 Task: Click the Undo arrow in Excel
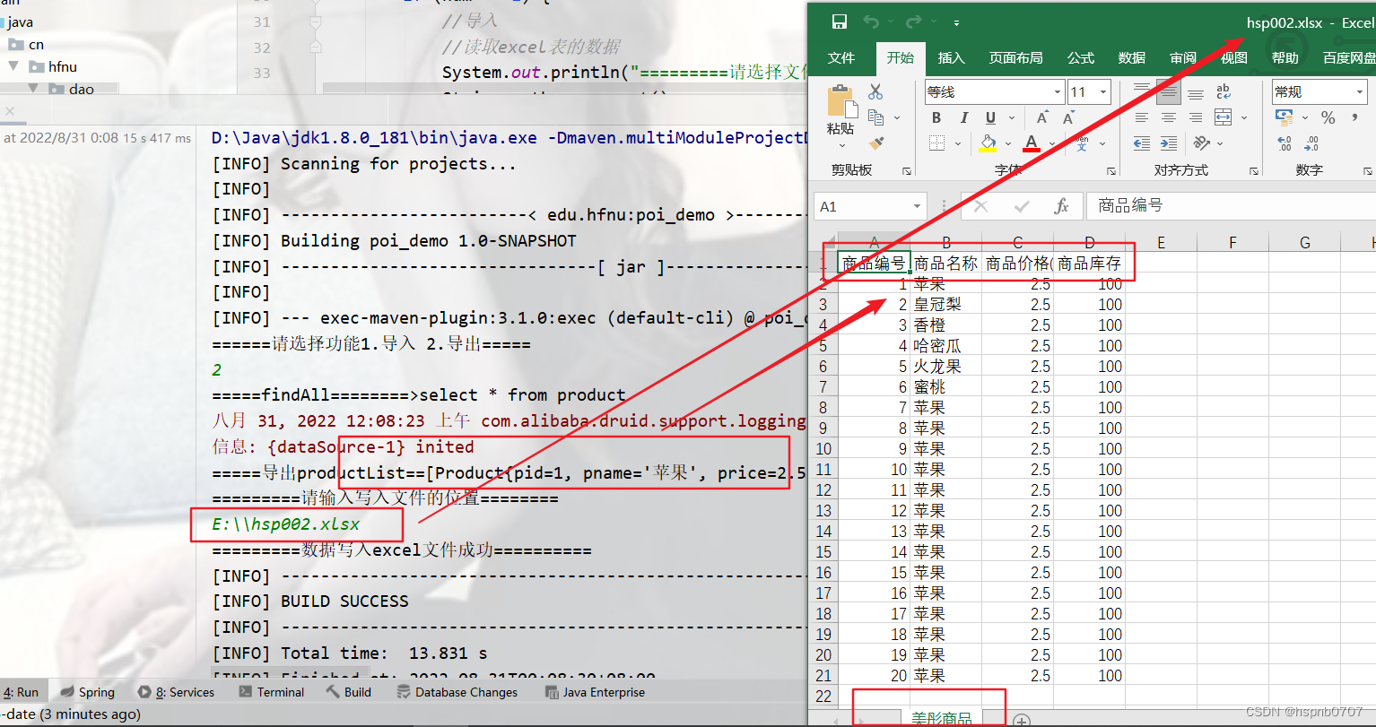coord(871,22)
